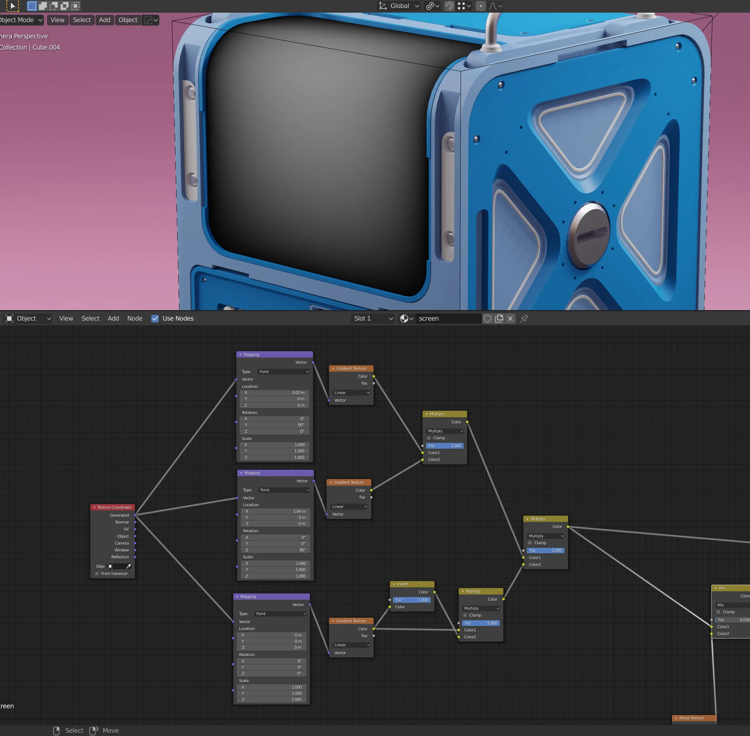Set selection mode to new selection
The image size is (750, 736).
[32, 6]
